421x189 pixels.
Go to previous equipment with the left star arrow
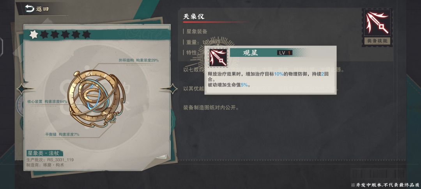pyautogui.click(x=25, y=89)
